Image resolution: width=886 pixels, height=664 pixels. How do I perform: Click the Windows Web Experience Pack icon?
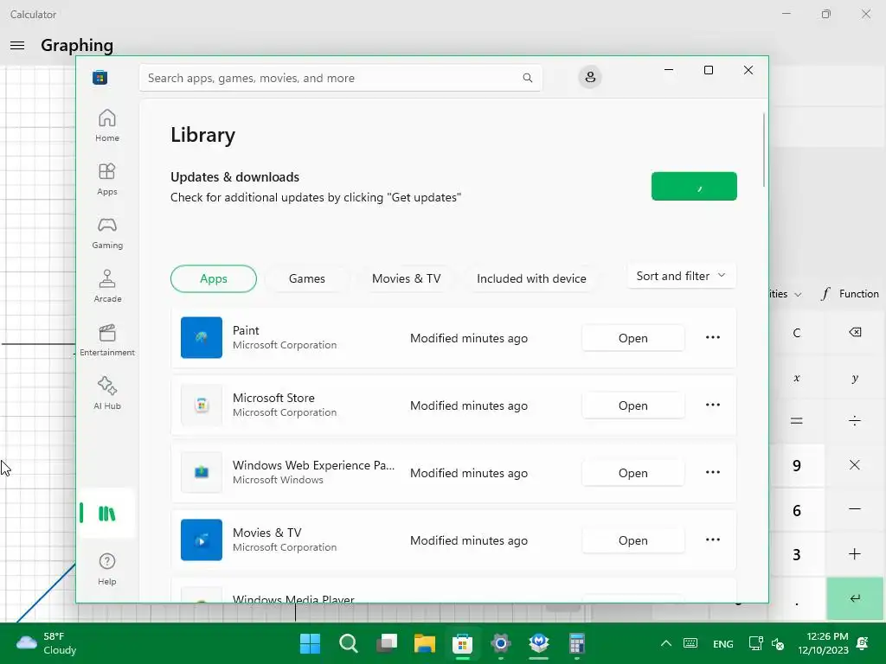(x=201, y=472)
